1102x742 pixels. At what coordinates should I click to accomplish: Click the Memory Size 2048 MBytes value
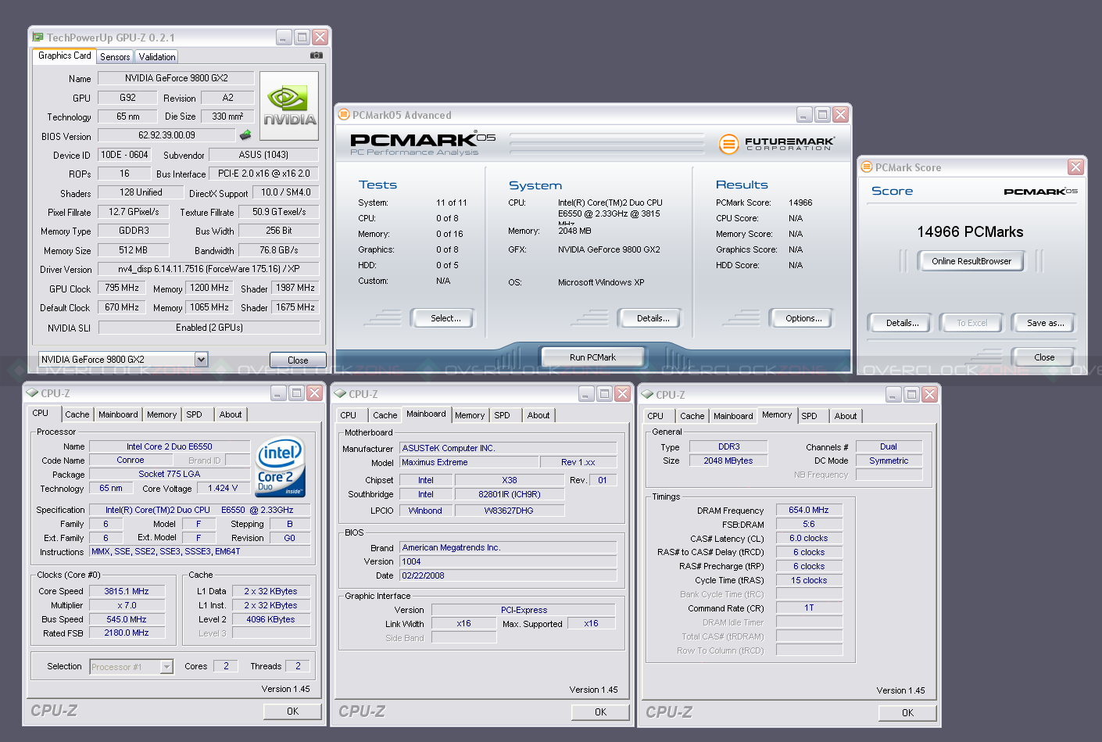(728, 461)
